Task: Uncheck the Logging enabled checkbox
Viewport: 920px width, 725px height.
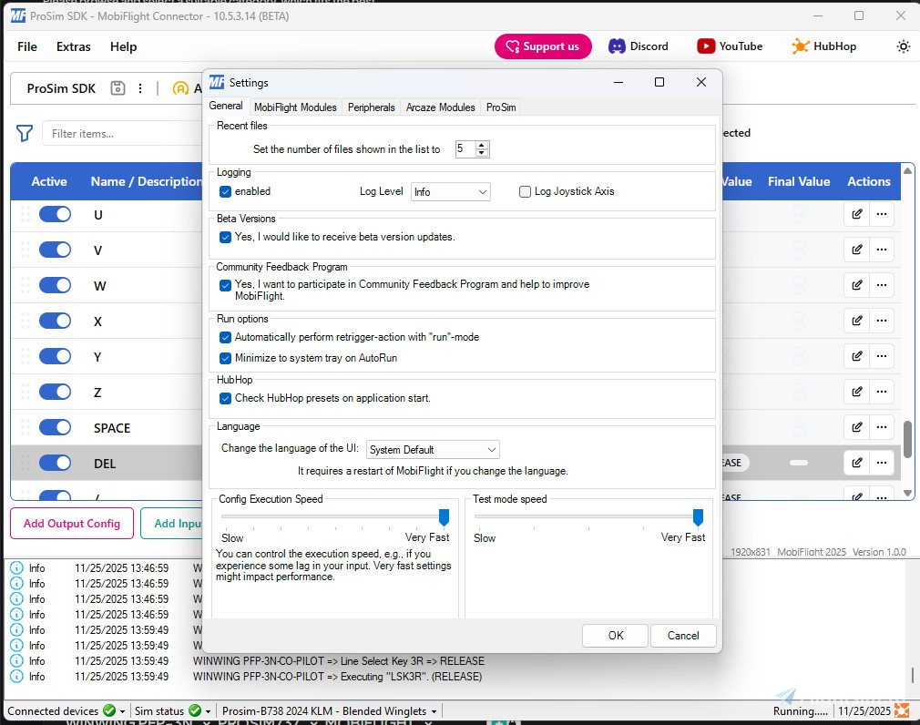Action: pos(225,191)
